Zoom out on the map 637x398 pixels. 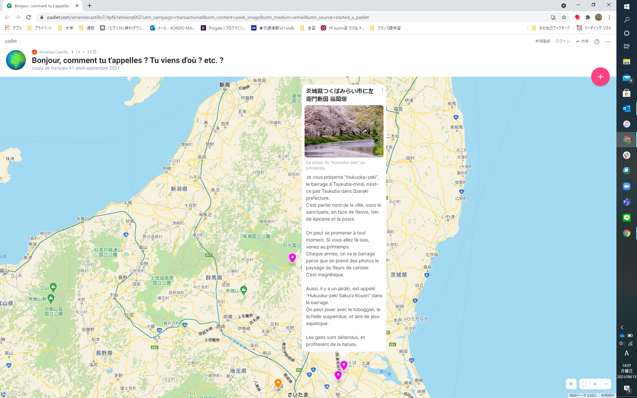[x=606, y=384]
